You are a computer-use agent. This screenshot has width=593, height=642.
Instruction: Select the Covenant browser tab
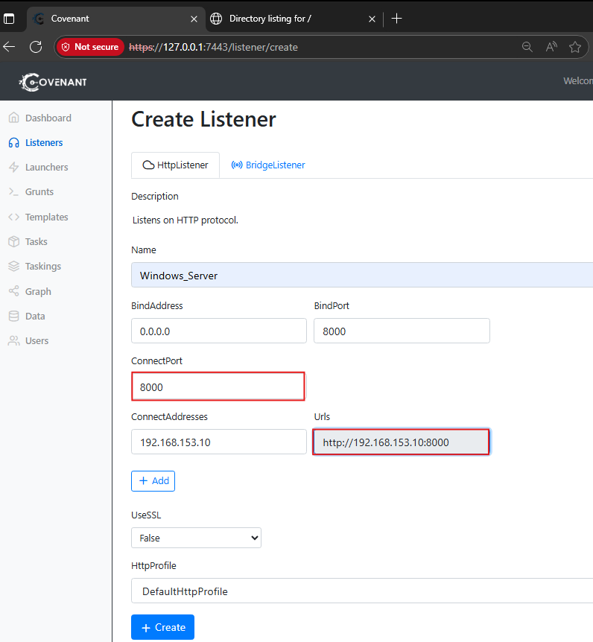115,19
